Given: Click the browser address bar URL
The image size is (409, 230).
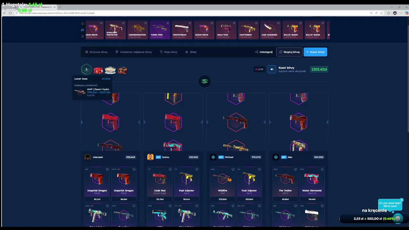Looking at the screenshot, I should point(57,13).
